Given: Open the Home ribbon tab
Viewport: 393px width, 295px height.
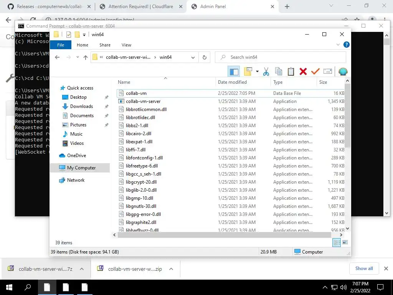Looking at the screenshot, I should pos(83,45).
